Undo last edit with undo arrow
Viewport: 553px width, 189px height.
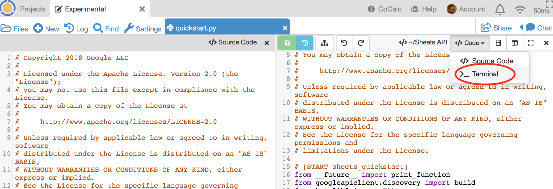coord(344,43)
